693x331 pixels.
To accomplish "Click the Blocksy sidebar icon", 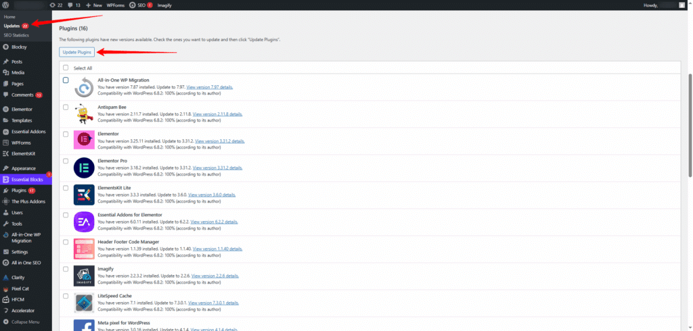I will click(5, 47).
